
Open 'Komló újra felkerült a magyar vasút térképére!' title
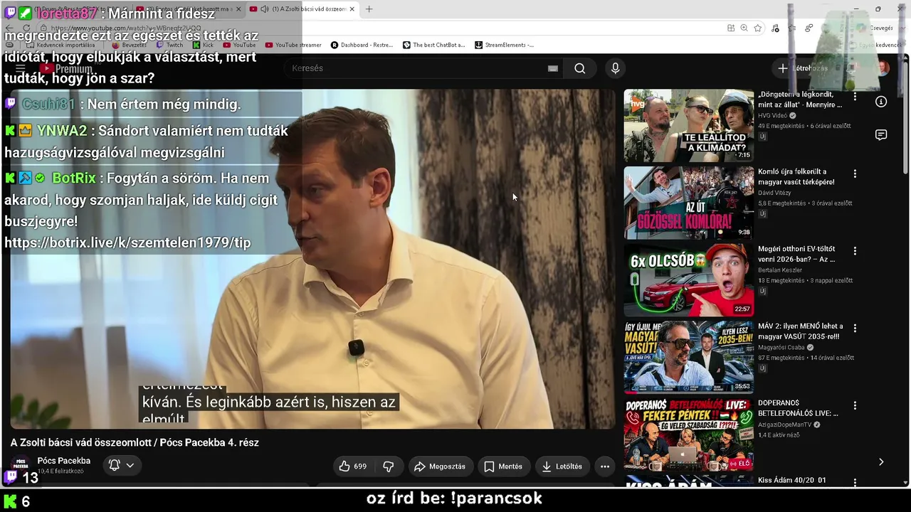[796, 177]
